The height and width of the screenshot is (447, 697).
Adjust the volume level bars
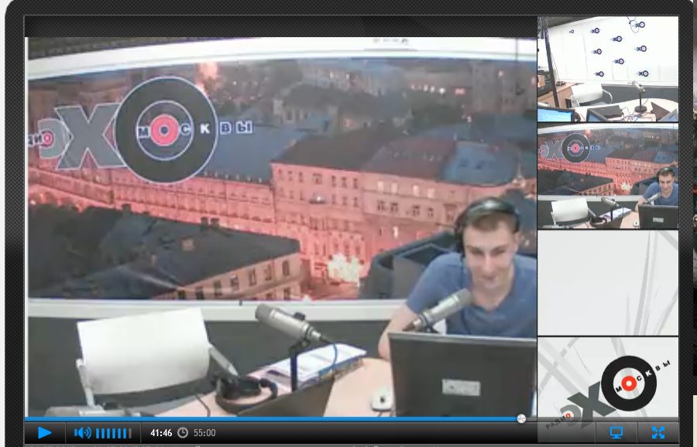114,433
